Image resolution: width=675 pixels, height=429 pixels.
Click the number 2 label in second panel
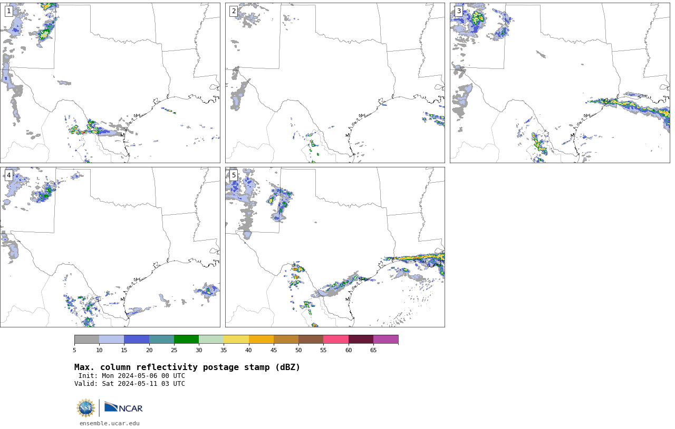click(x=234, y=11)
